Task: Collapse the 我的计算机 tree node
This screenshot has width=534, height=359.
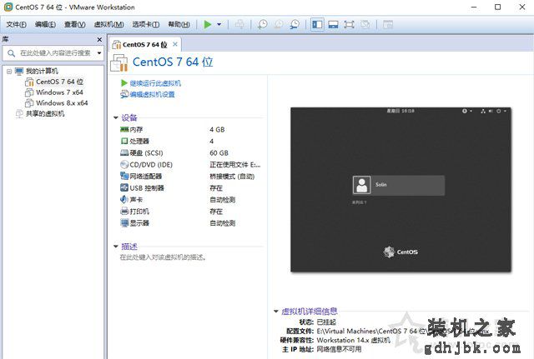Action: (x=9, y=72)
